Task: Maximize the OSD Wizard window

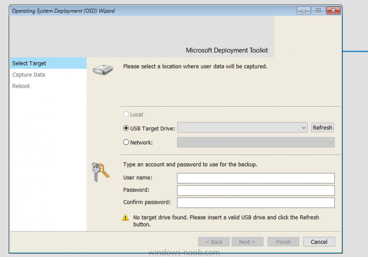Action: (318, 11)
